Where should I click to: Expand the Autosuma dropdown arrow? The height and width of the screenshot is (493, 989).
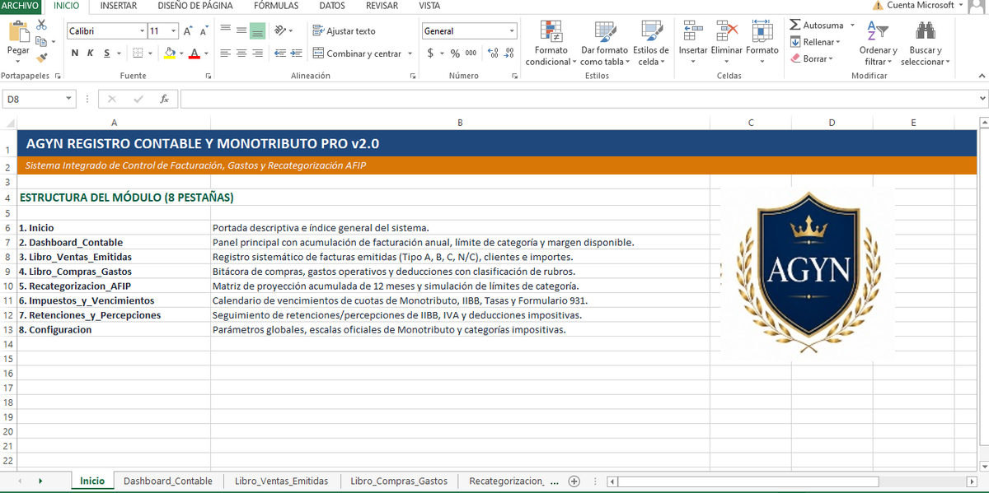[x=851, y=26]
